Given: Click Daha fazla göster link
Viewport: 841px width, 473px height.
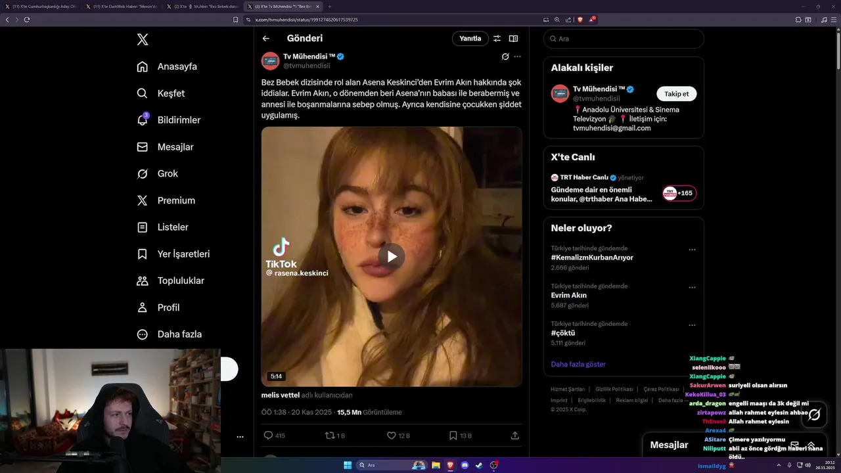Looking at the screenshot, I should click(x=578, y=364).
